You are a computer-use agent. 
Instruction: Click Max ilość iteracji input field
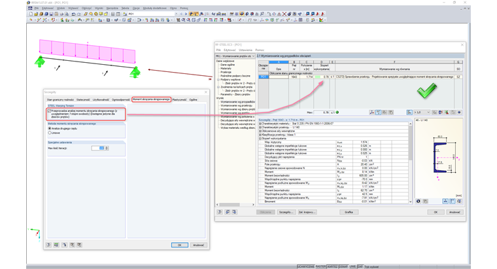98,148
